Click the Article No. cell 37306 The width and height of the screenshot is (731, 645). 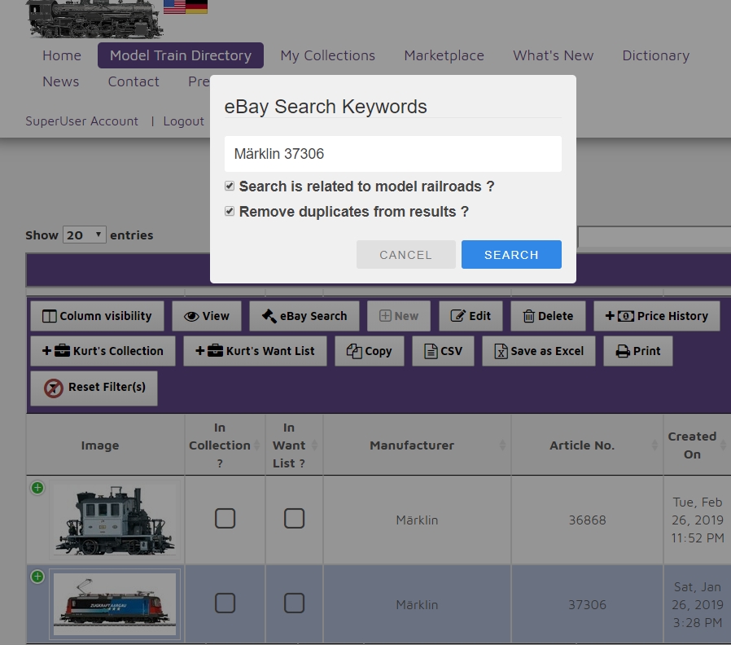pyautogui.click(x=588, y=605)
